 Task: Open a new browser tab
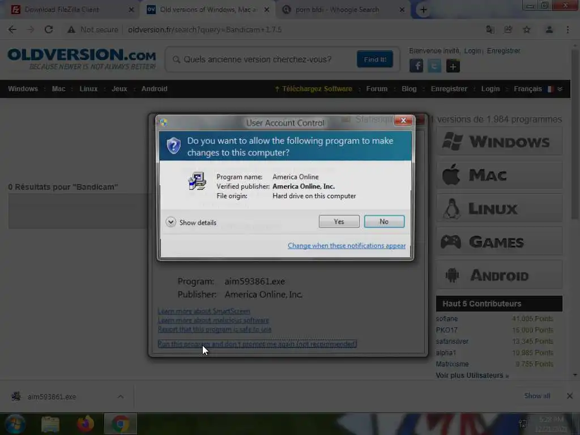coord(424,10)
